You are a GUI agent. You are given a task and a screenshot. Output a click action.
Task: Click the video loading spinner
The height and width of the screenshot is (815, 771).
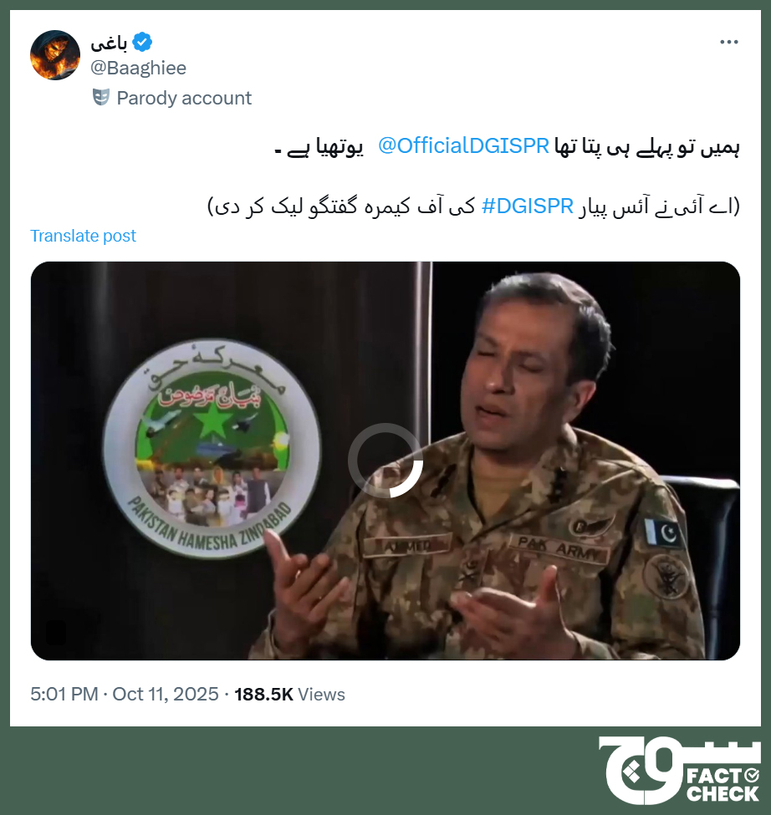(x=385, y=461)
